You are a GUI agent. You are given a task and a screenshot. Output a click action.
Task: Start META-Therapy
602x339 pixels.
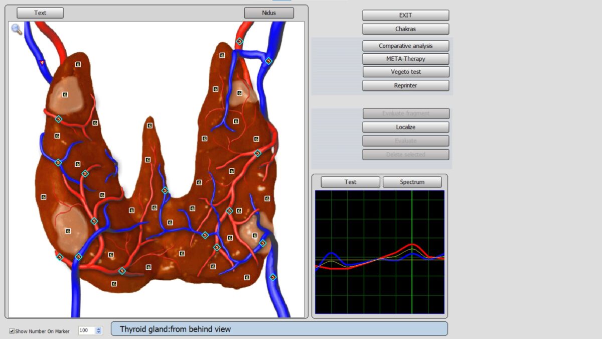point(405,59)
